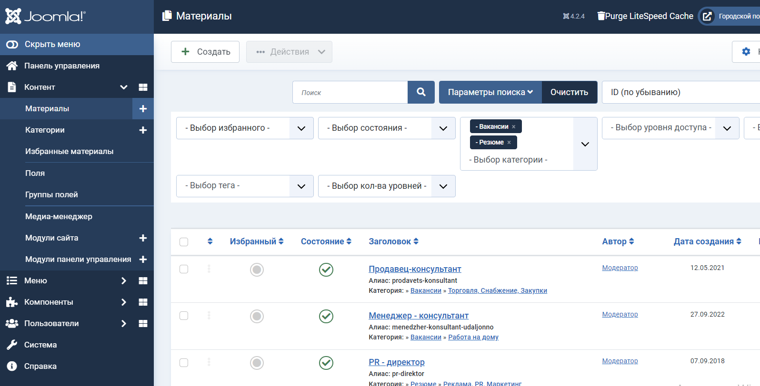This screenshot has width=760, height=386.
Task: Click in the Поиск search field
Action: [x=350, y=92]
